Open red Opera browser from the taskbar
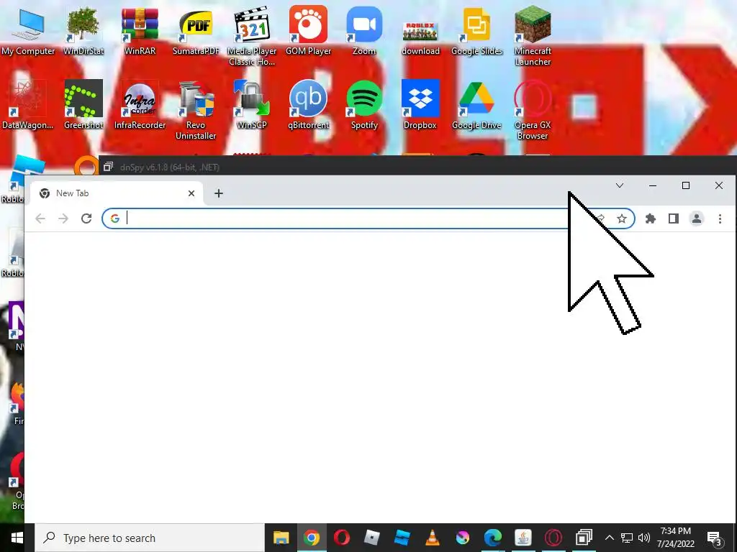The image size is (737, 552). (342, 538)
